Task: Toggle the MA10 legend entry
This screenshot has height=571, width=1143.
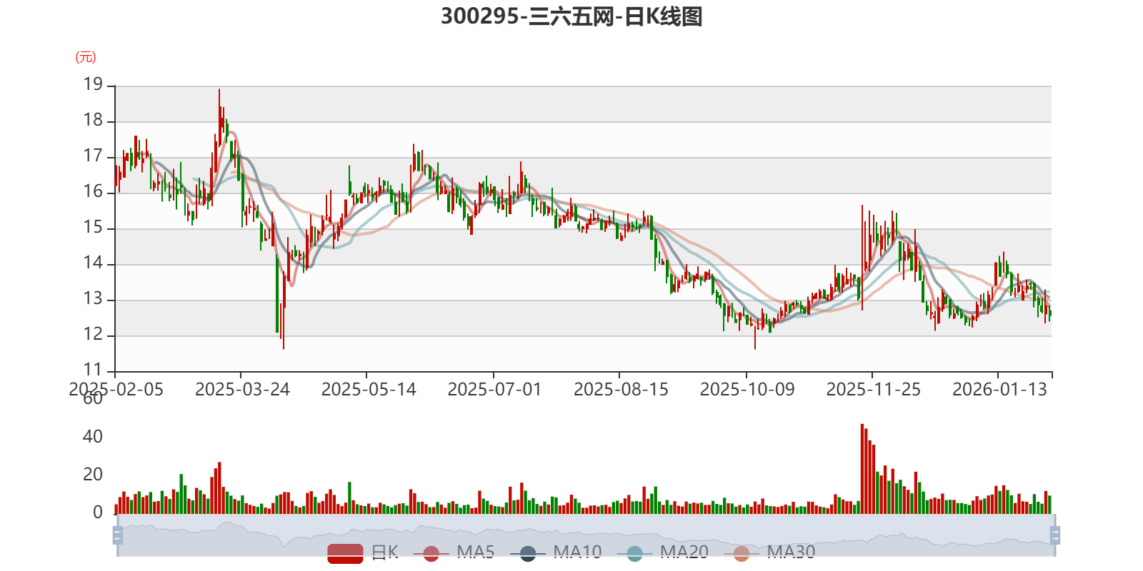Action: (x=556, y=553)
